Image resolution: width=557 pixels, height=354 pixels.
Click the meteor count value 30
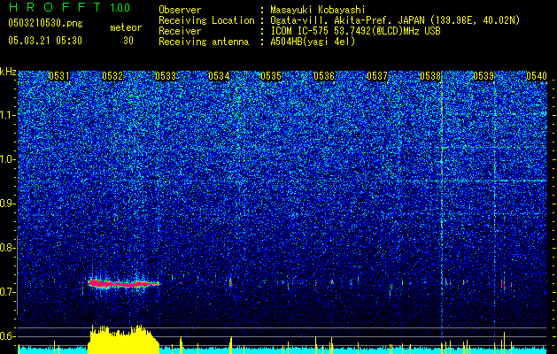128,41
